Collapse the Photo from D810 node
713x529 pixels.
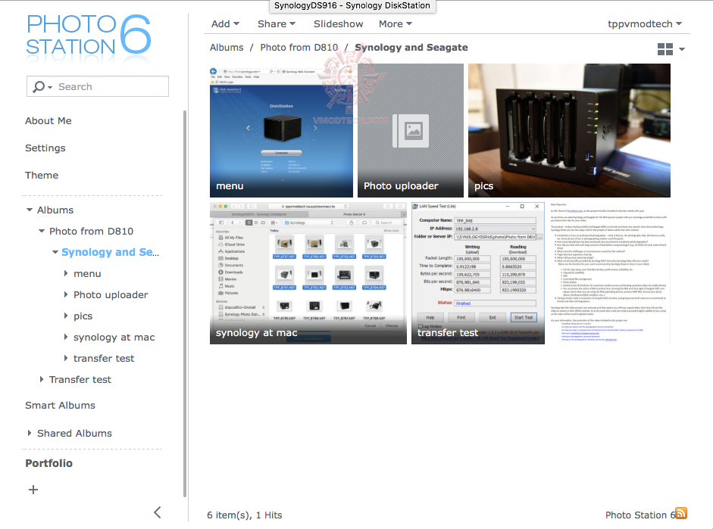coord(42,231)
